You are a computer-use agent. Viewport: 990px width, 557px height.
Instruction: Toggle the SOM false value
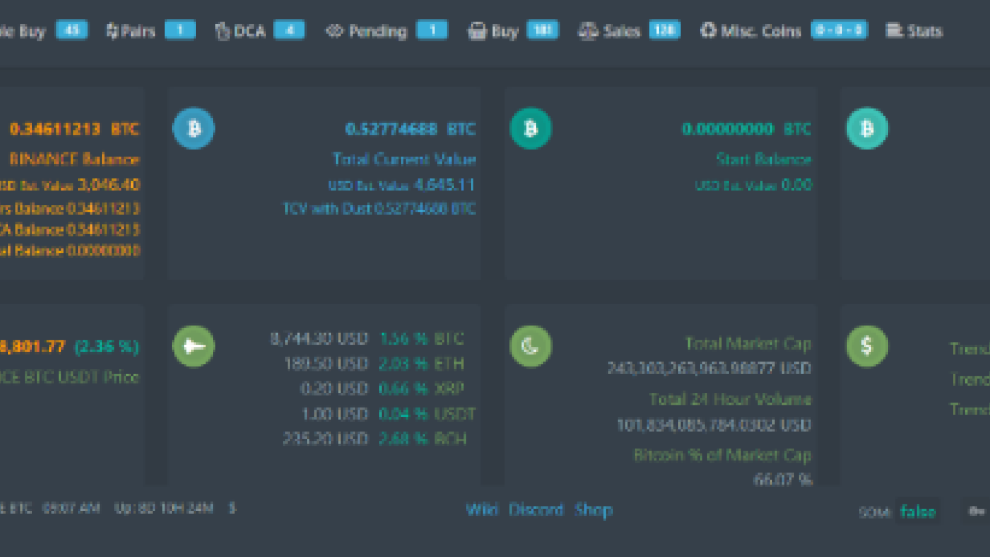[x=918, y=512]
